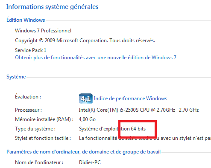Select the Windows 7 Professionnel text

43,31
